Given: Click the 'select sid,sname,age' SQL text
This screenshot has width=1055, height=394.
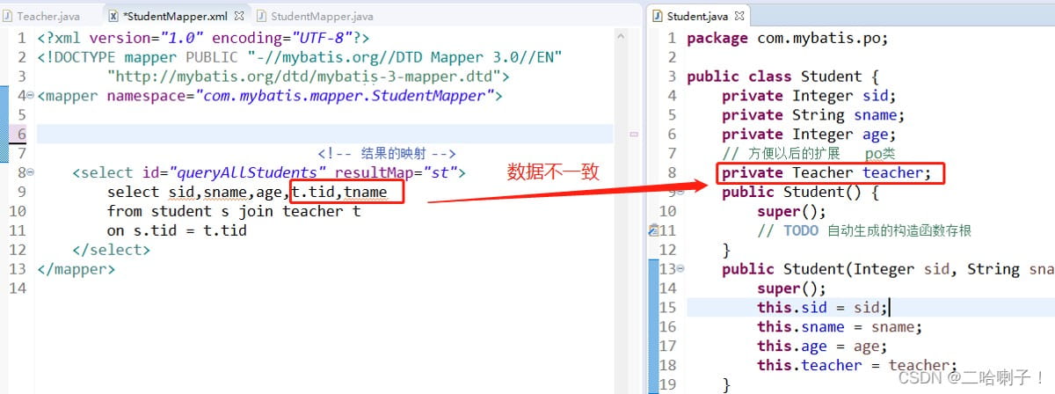Looking at the screenshot, I should [x=199, y=193].
